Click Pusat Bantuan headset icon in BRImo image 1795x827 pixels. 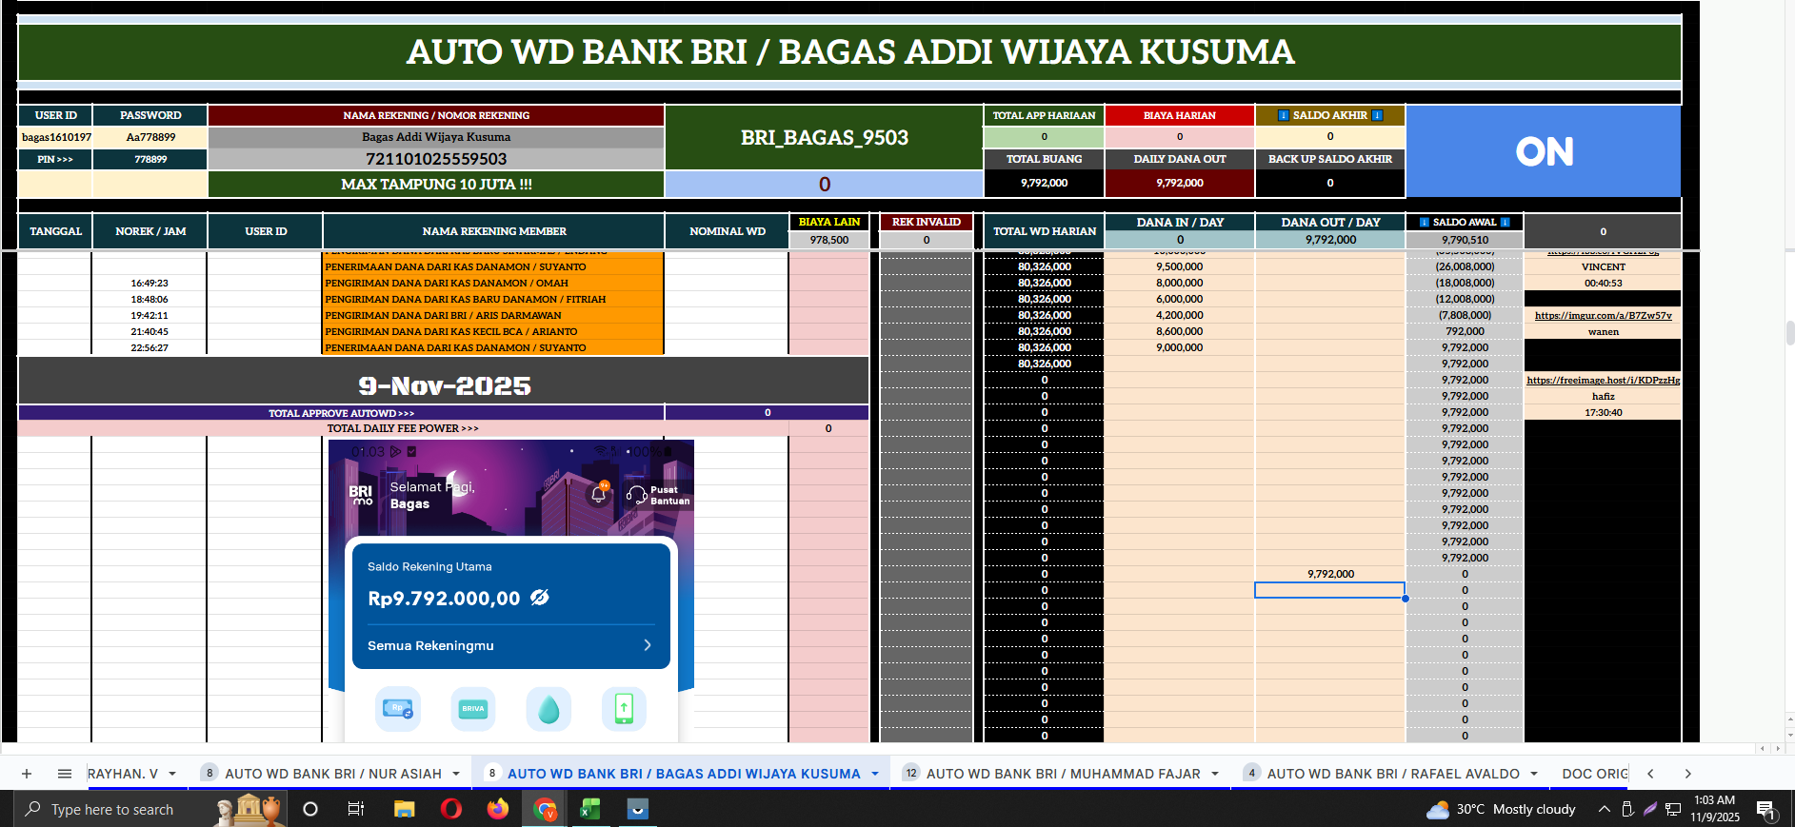[636, 495]
